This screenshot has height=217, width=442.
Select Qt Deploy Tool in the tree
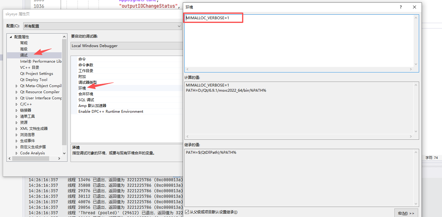point(34,79)
